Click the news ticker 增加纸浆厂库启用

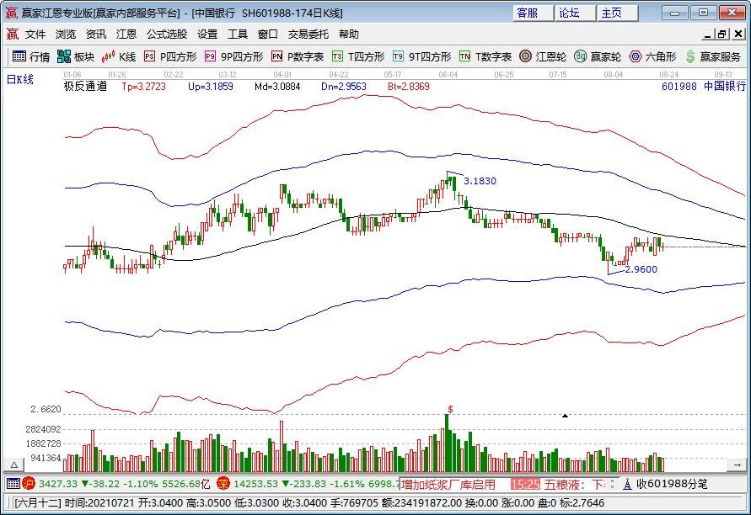(x=448, y=485)
